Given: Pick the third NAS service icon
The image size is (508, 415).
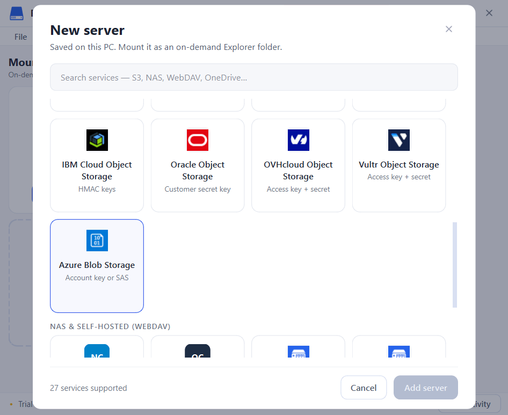Looking at the screenshot, I should [x=299, y=352].
